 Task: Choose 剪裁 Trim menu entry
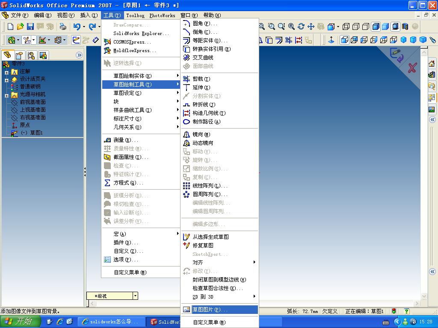pos(219,79)
